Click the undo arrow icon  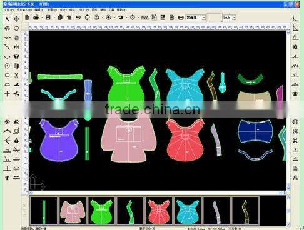click(78, 17)
